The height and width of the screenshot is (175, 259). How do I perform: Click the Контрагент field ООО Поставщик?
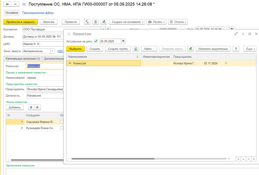coord(62,29)
